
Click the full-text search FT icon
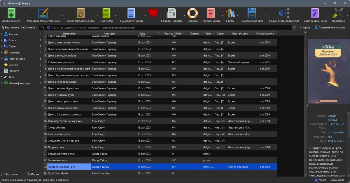pos(43,27)
